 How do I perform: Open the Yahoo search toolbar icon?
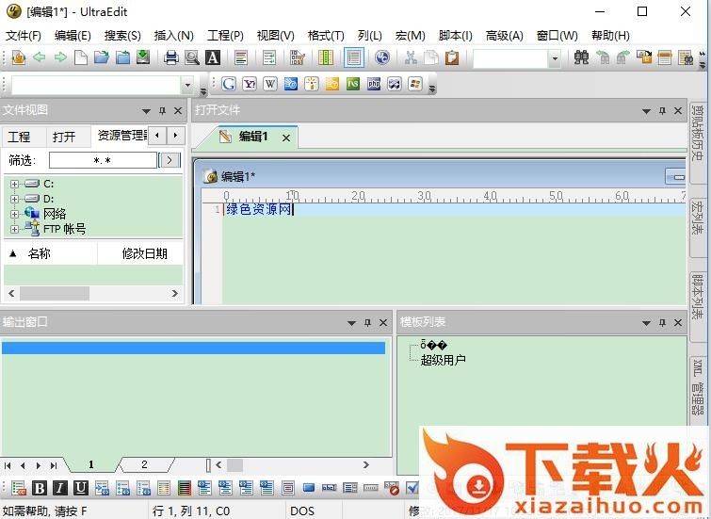(250, 84)
